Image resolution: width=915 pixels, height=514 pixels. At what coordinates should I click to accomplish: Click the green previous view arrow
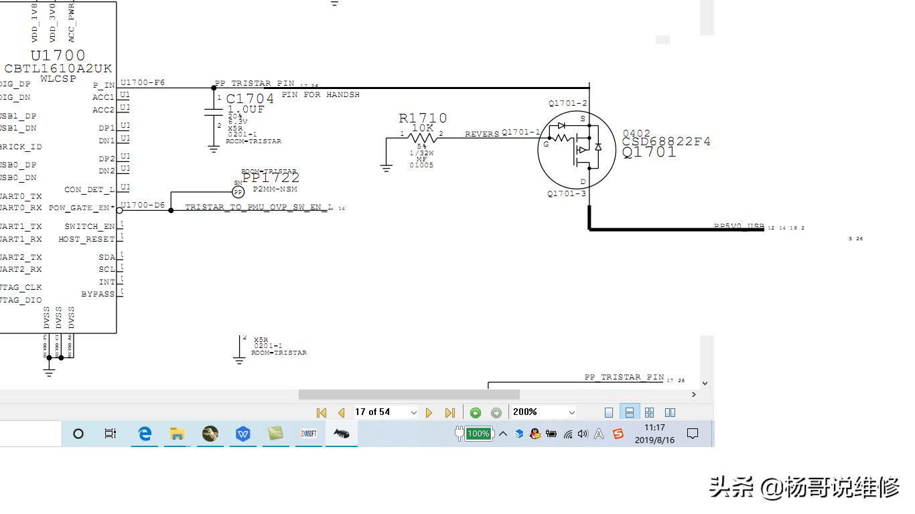click(x=476, y=412)
